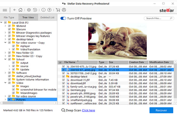Open the information icon
Image resolution: width=177 pixels, height=115 pixels.
43,10
